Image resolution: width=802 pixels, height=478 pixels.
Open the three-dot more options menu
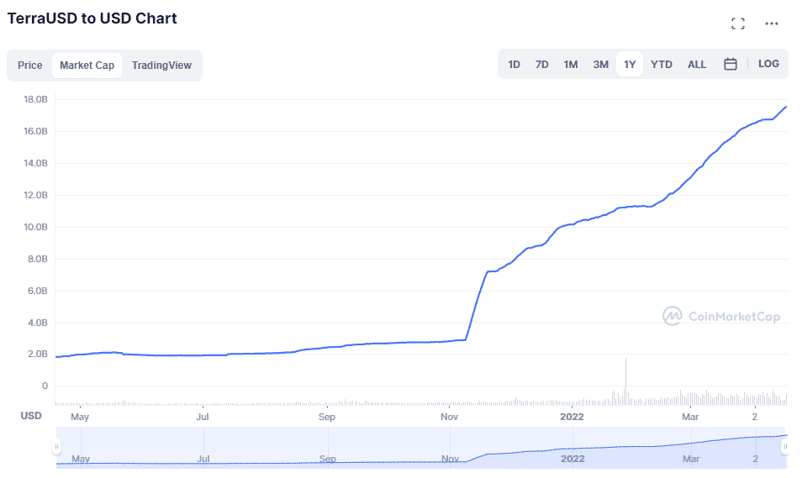click(x=771, y=24)
